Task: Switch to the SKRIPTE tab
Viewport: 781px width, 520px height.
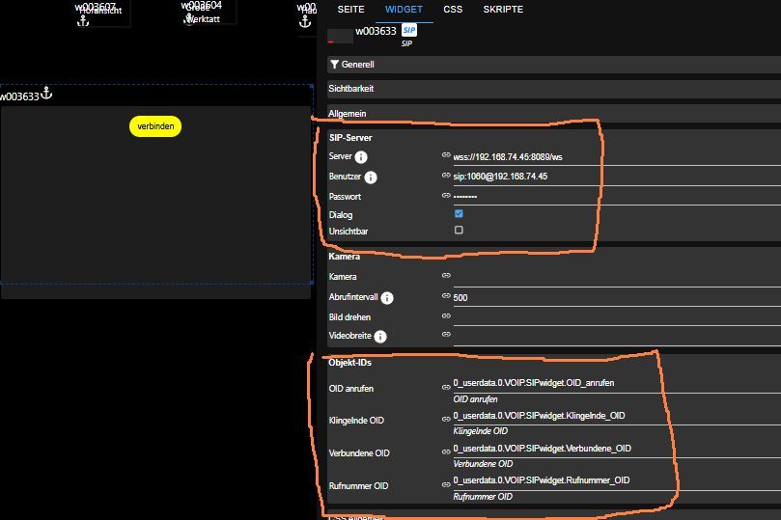Action: click(503, 10)
